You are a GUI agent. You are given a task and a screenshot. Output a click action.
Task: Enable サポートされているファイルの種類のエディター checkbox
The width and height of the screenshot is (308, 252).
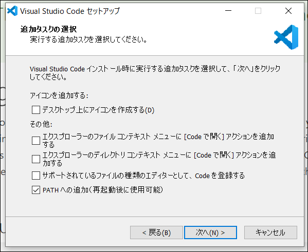coord(36,176)
